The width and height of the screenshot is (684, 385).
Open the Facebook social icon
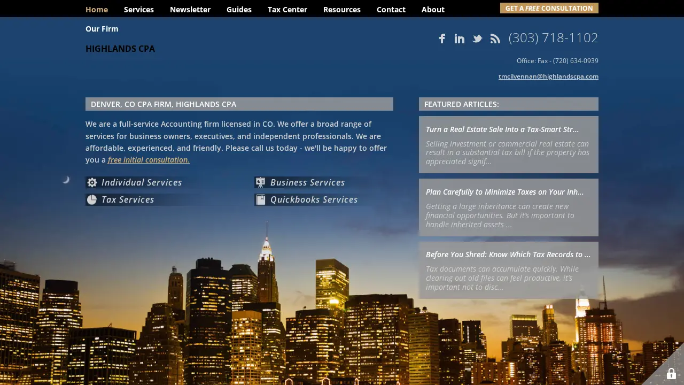click(442, 38)
